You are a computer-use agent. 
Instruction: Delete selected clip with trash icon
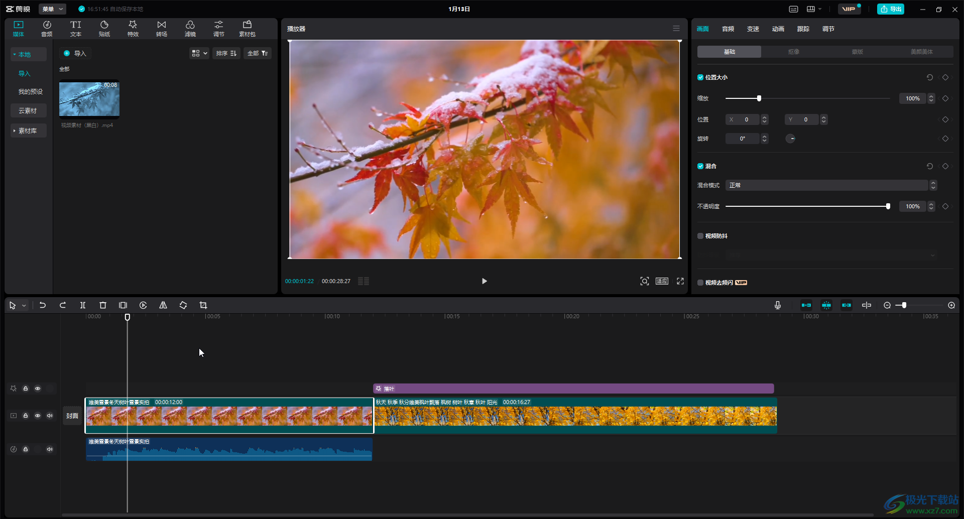tap(103, 305)
